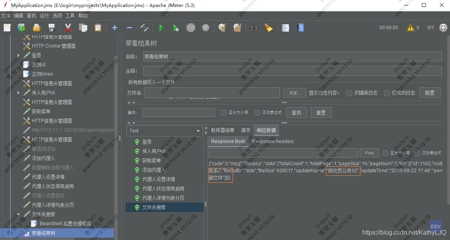This screenshot has height=240, width=450.
Task: Expand the 传入用户id tree node
Action: click(x=18, y=92)
